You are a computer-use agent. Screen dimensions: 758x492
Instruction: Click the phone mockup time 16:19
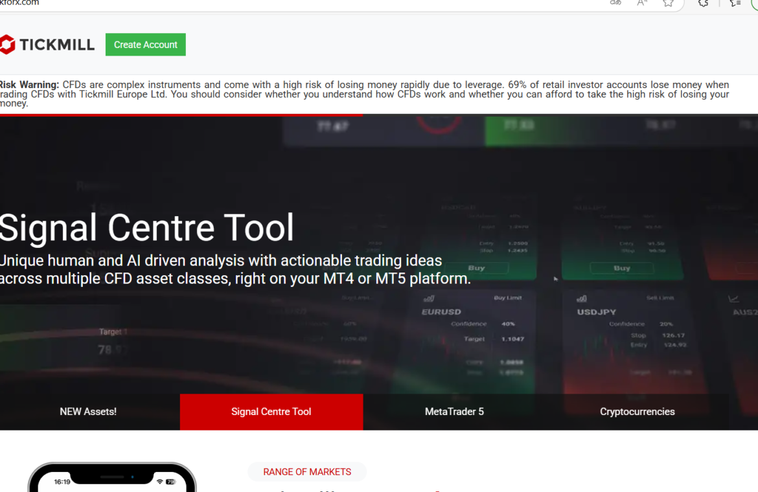coord(62,482)
